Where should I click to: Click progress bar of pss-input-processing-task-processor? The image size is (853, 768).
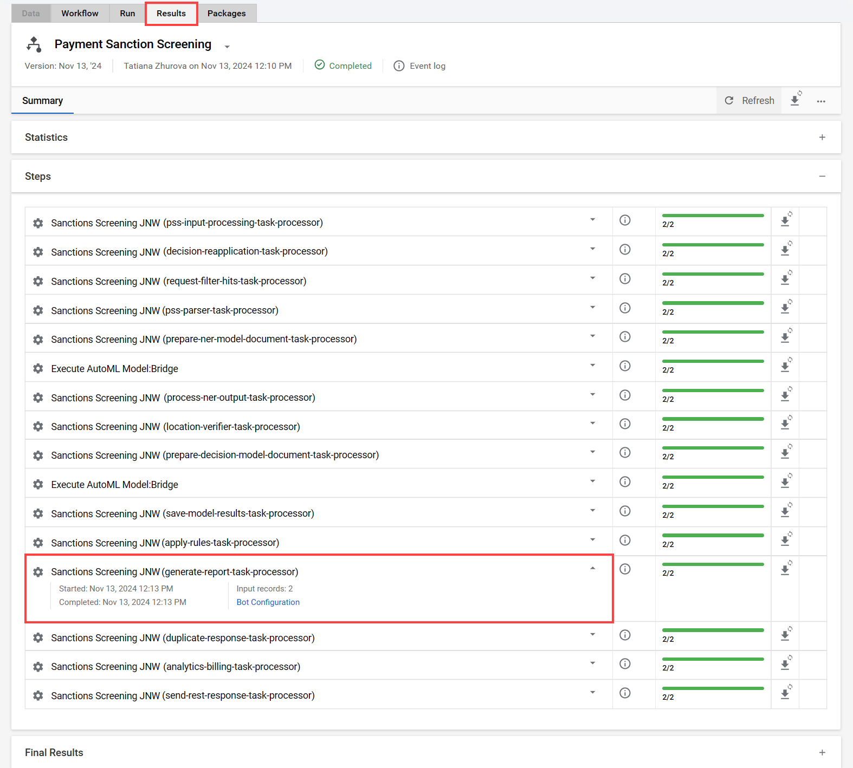pyautogui.click(x=713, y=216)
